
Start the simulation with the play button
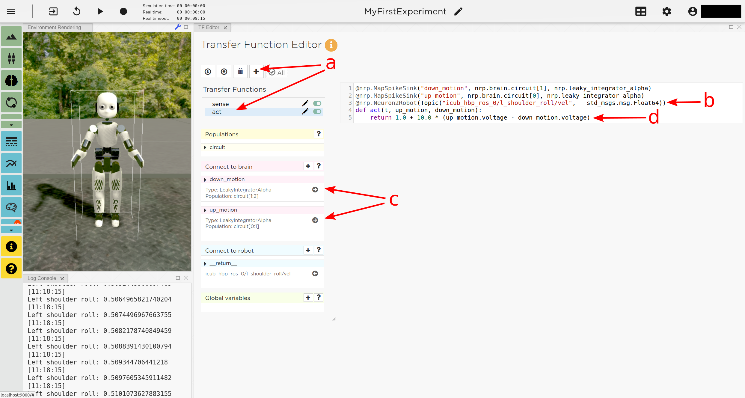point(100,11)
